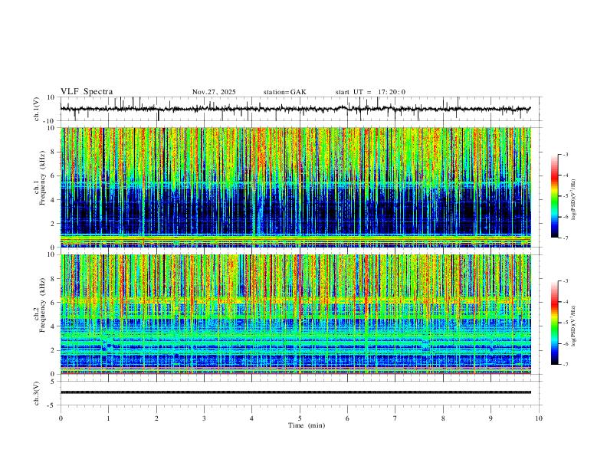The image size is (607, 469).
Task: Click the "2" tick on the time axis
Action: [156, 418]
